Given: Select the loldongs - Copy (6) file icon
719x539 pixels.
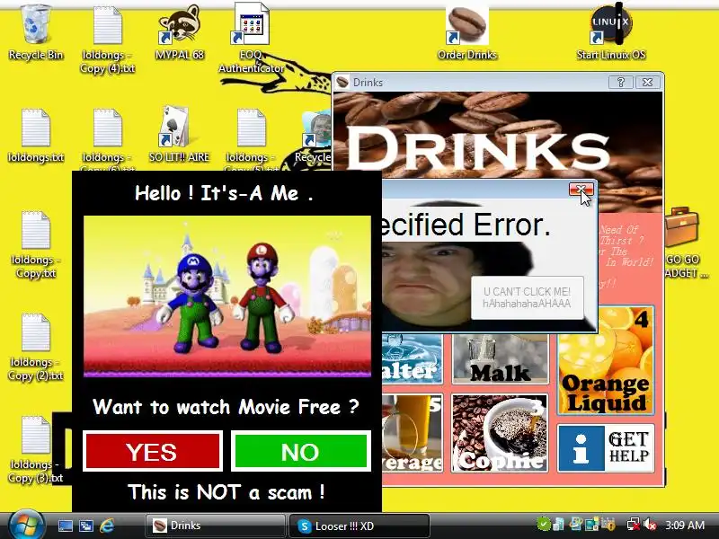Looking at the screenshot, I should (x=107, y=137).
